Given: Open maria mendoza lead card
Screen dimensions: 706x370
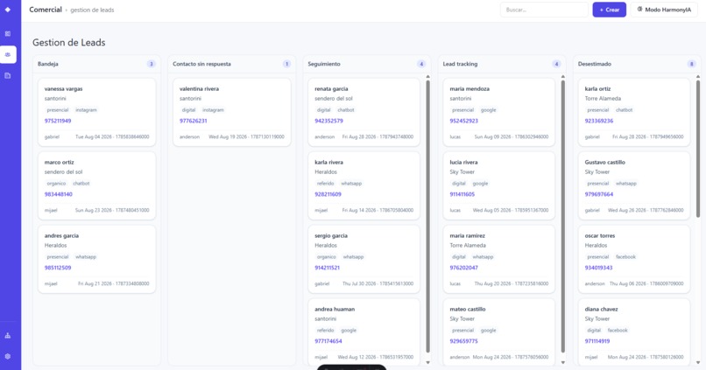Looking at the screenshot, I should coord(499,112).
